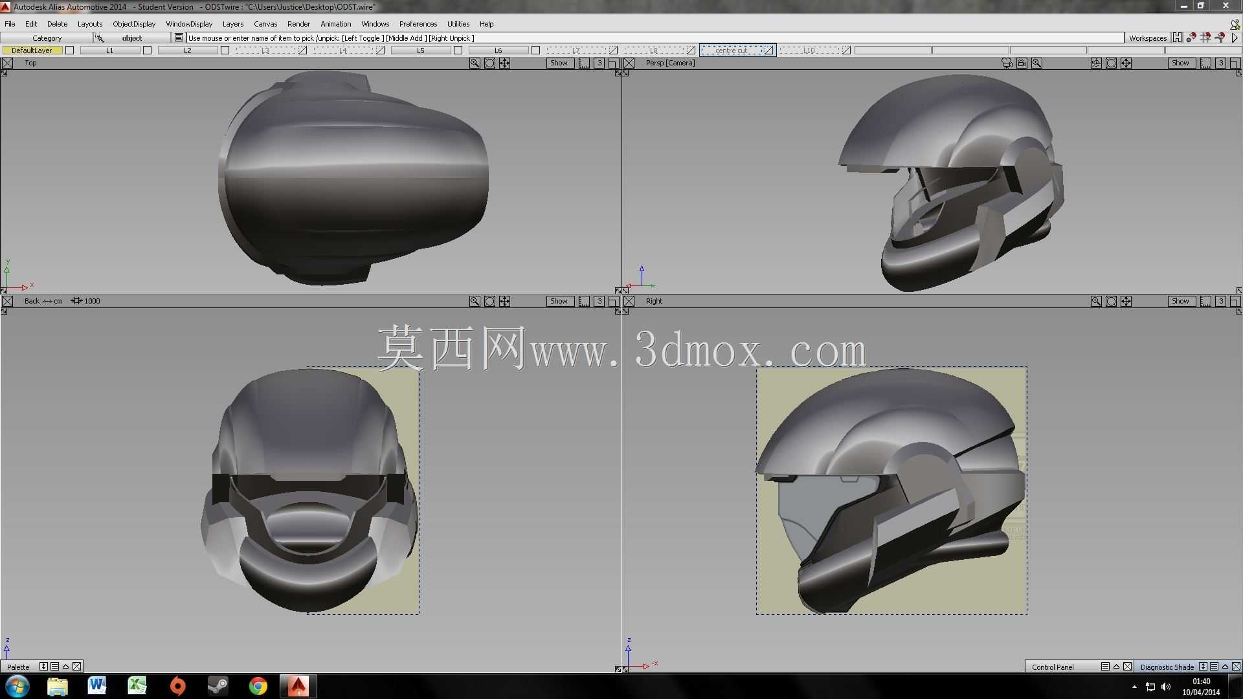Click the prompt line input field
The height and width of the screenshot is (699, 1243).
tap(655, 38)
